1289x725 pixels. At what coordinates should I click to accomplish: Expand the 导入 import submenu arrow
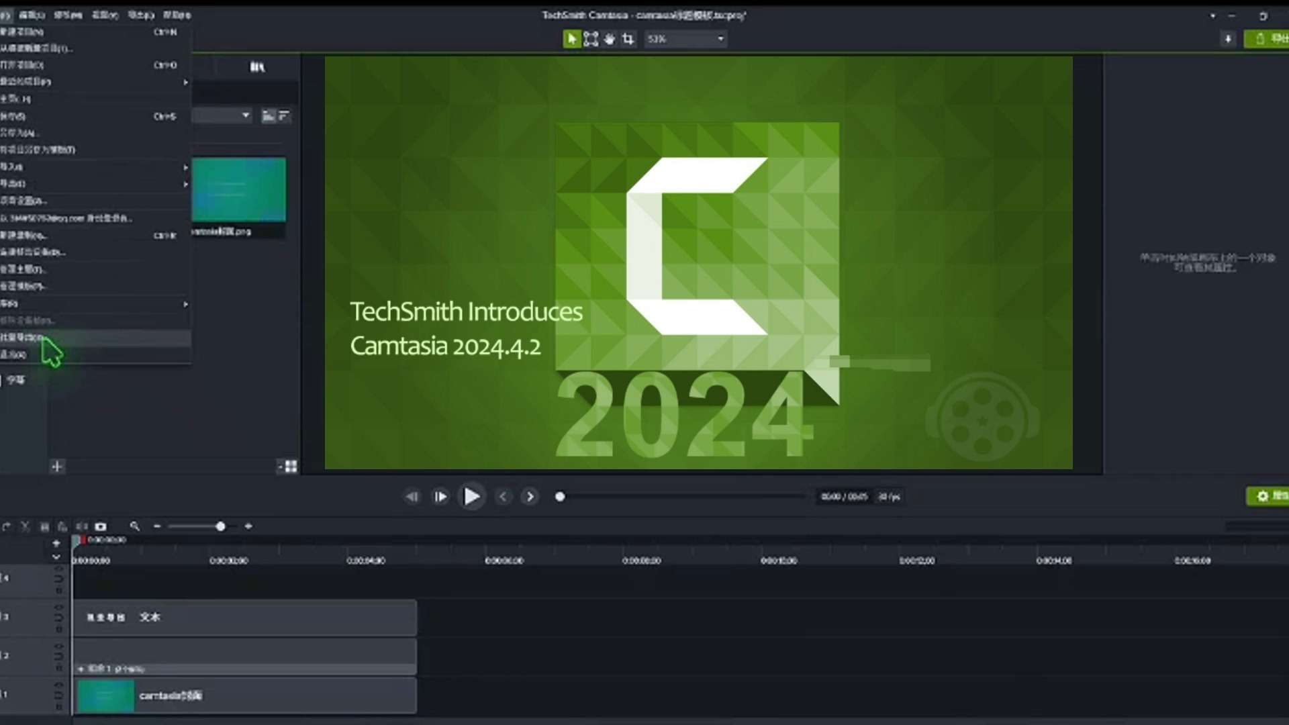tap(185, 167)
